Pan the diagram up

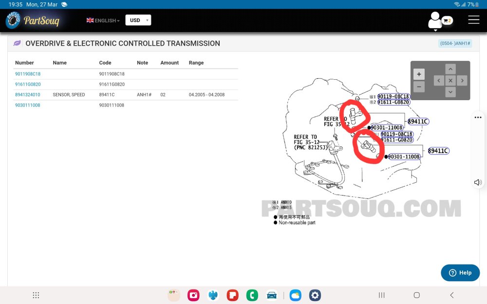(x=450, y=69)
